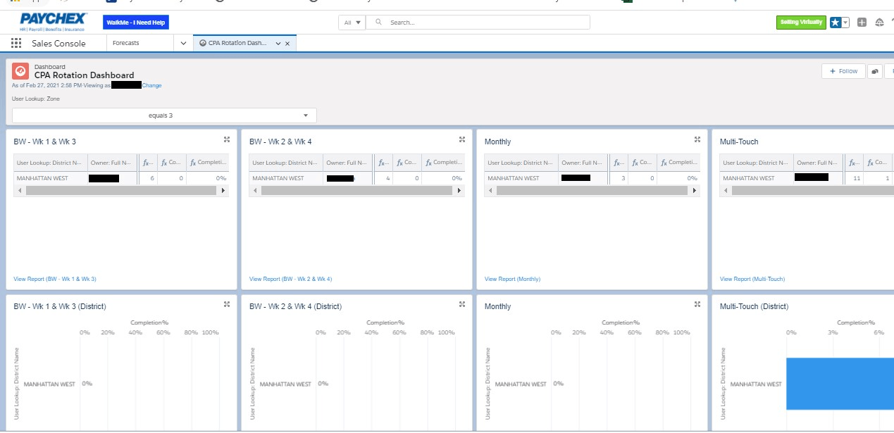Sort by Owner: Full Name column in BW - Wk 1 & Wk 3
The width and height of the screenshot is (894, 433).
112,163
